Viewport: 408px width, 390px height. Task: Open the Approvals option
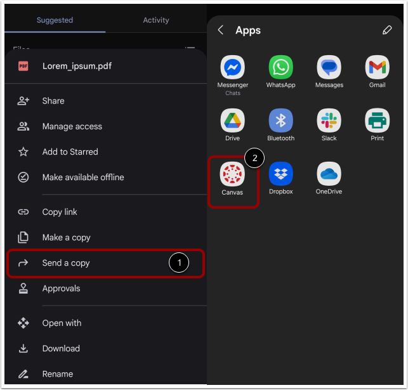pos(105,289)
